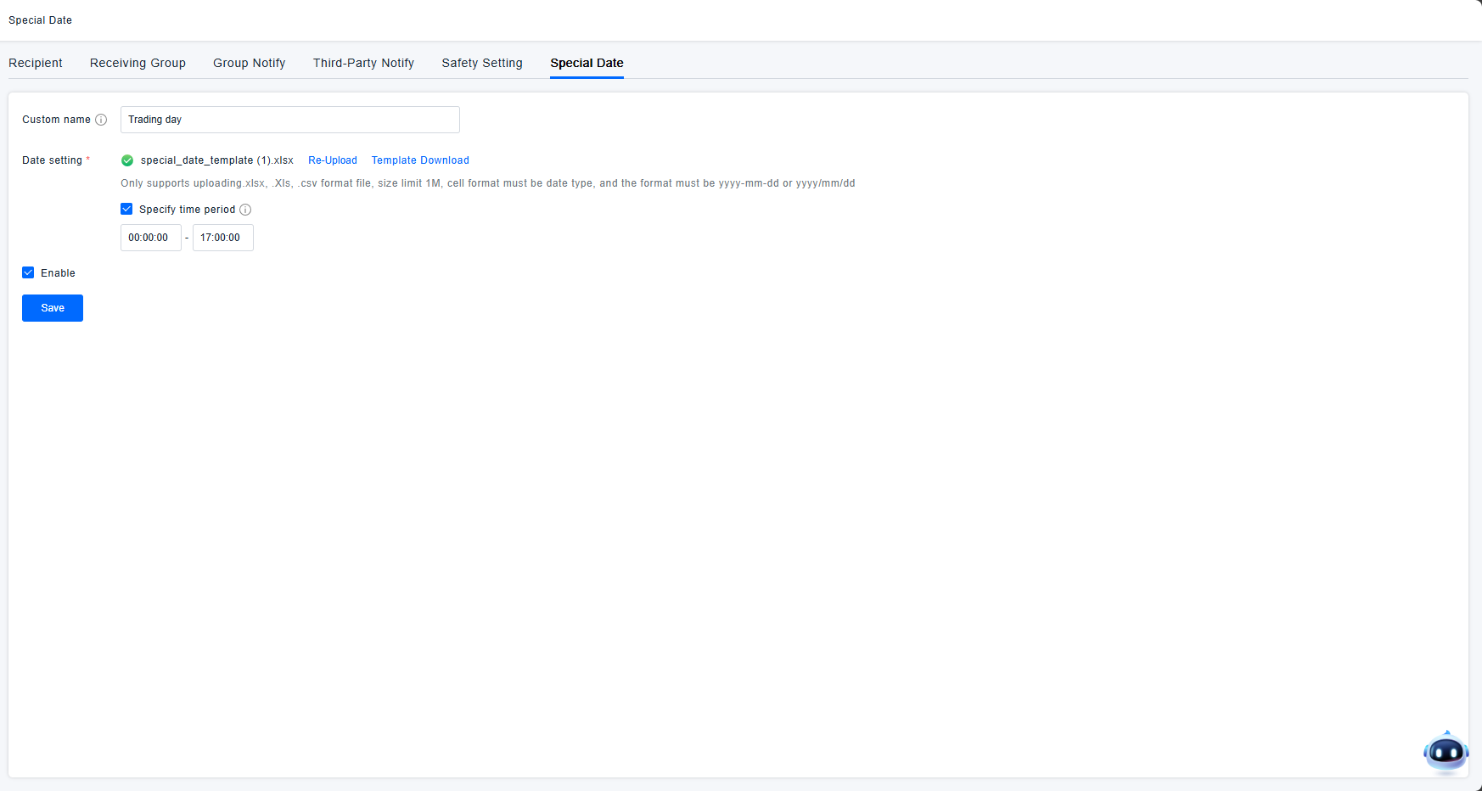Click the info icon beside Custom name

pos(101,120)
